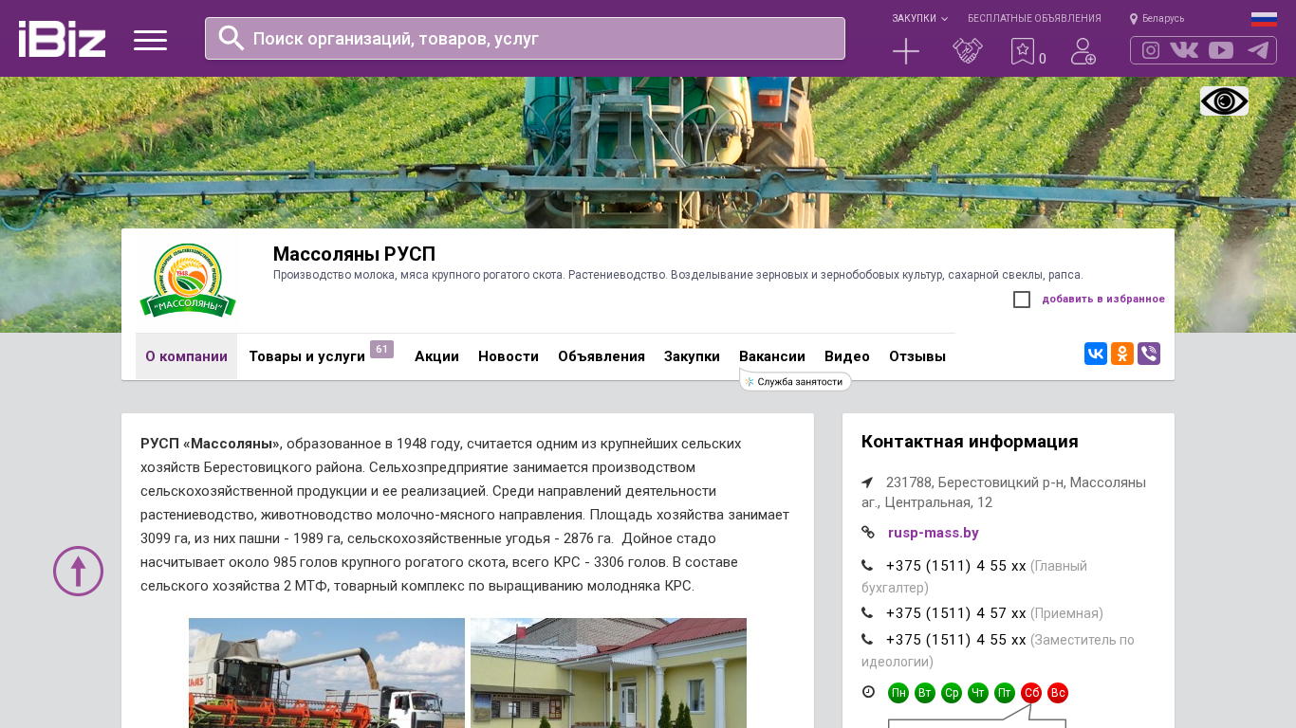Share the company page on VK

click(1096, 354)
